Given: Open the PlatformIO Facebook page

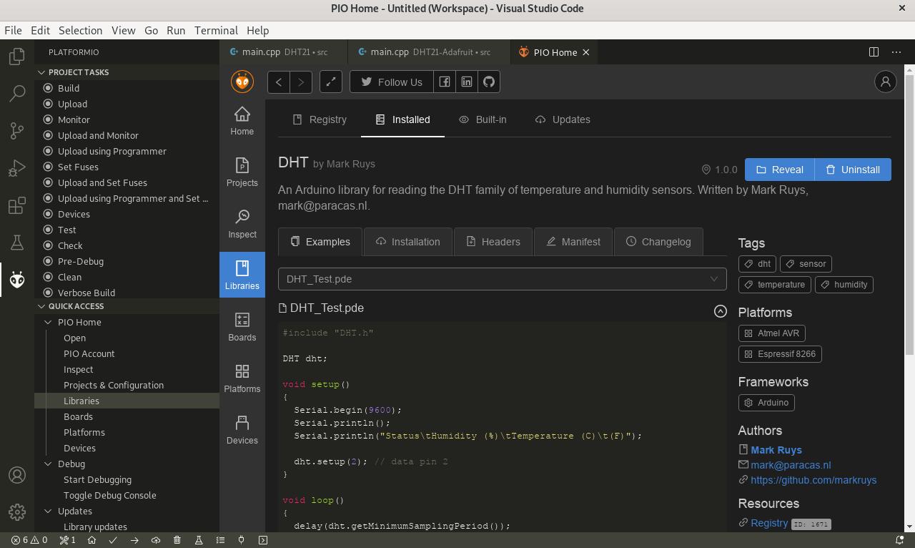Looking at the screenshot, I should pos(444,82).
